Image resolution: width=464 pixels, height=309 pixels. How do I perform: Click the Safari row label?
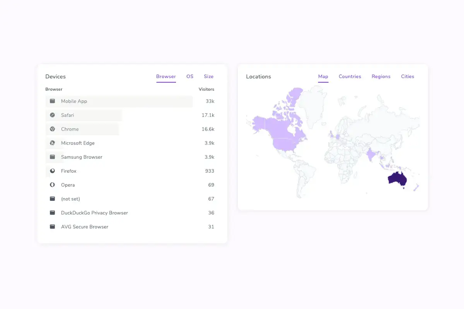[68, 115]
